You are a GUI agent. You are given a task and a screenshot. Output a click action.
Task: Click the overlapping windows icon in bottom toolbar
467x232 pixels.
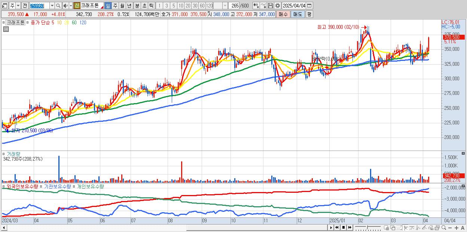tap(393, 228)
